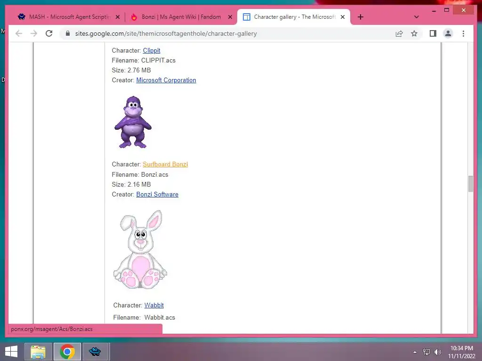
Task: Open the Microsoft Corporation creator link
Action: pyautogui.click(x=166, y=80)
